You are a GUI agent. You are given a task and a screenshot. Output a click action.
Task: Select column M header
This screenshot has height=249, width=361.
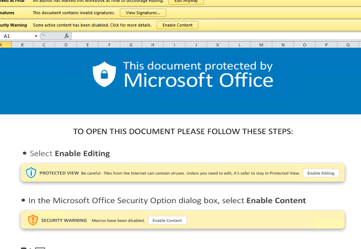(x=261, y=45)
